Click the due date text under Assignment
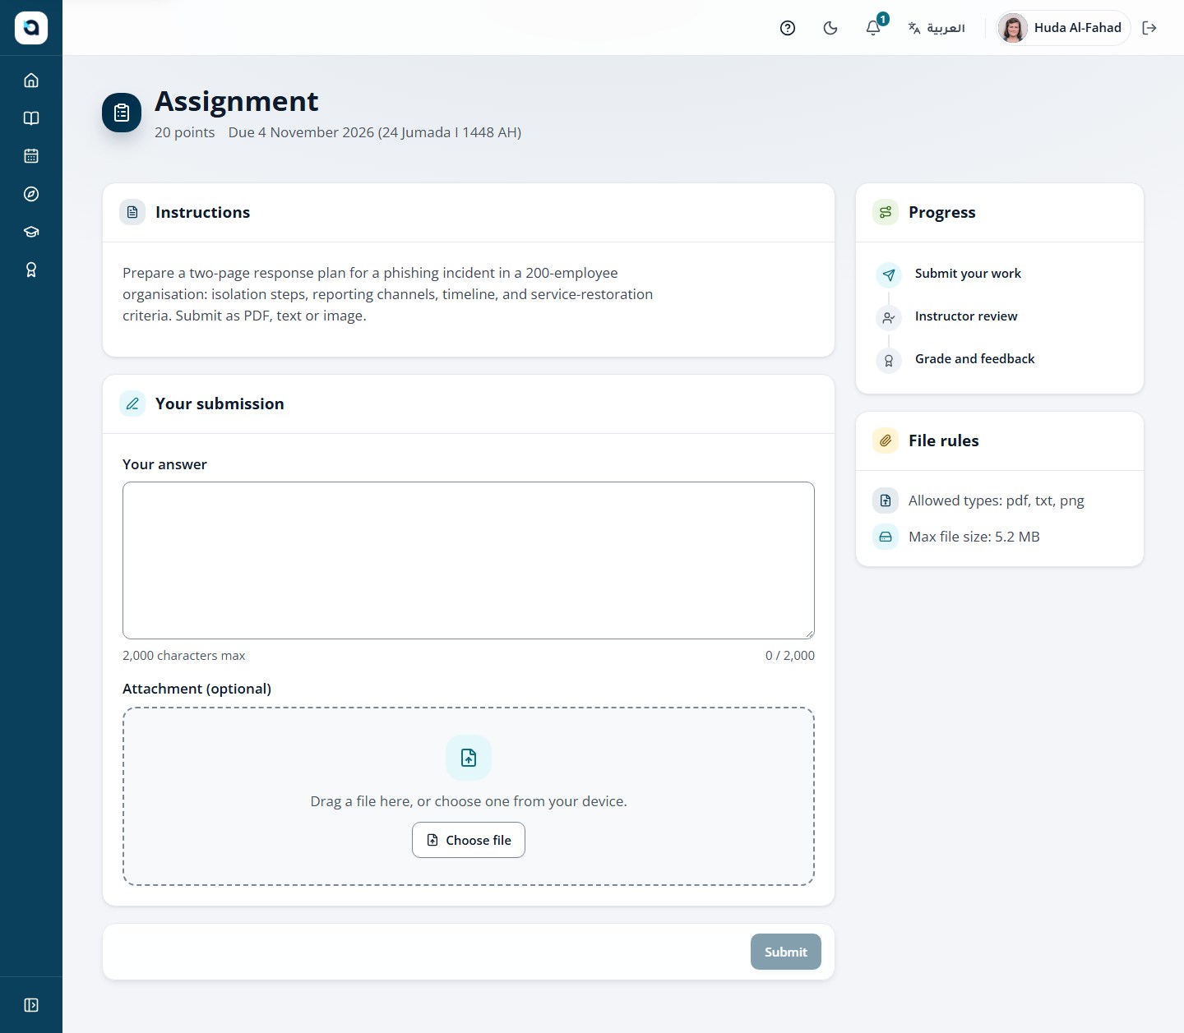 click(375, 132)
